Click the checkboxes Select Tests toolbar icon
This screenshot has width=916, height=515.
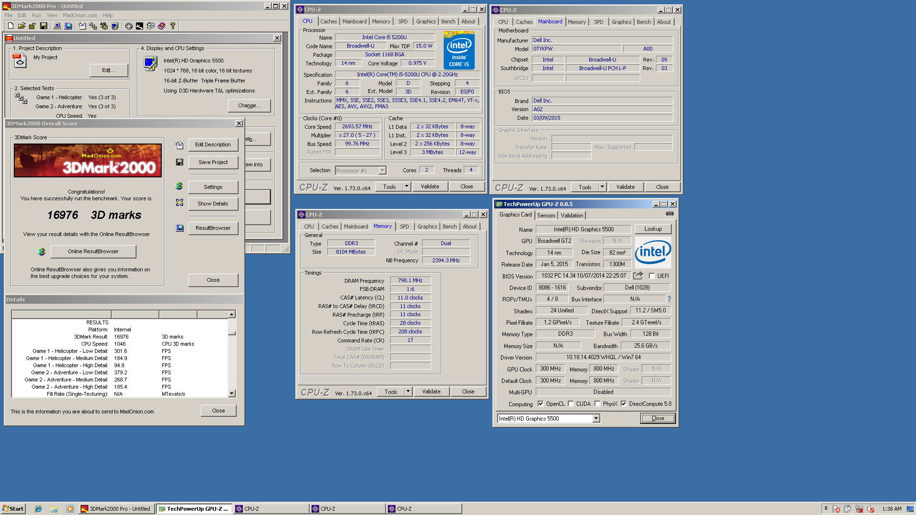tap(93, 26)
